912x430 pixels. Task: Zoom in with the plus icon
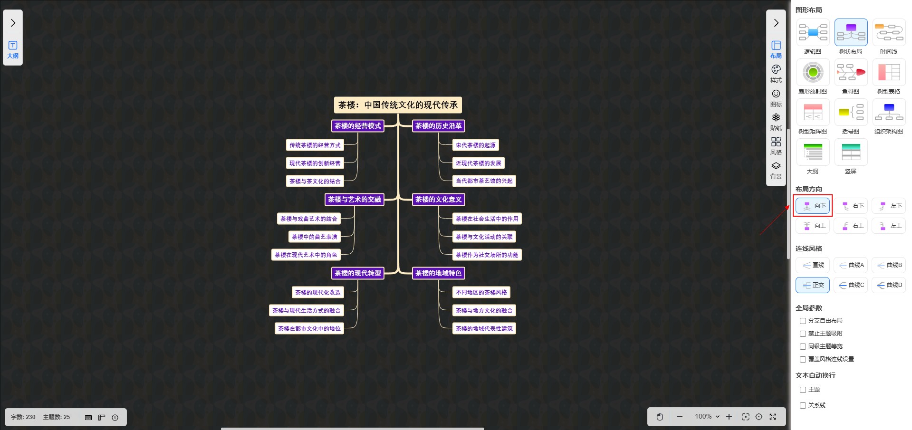[729, 417]
